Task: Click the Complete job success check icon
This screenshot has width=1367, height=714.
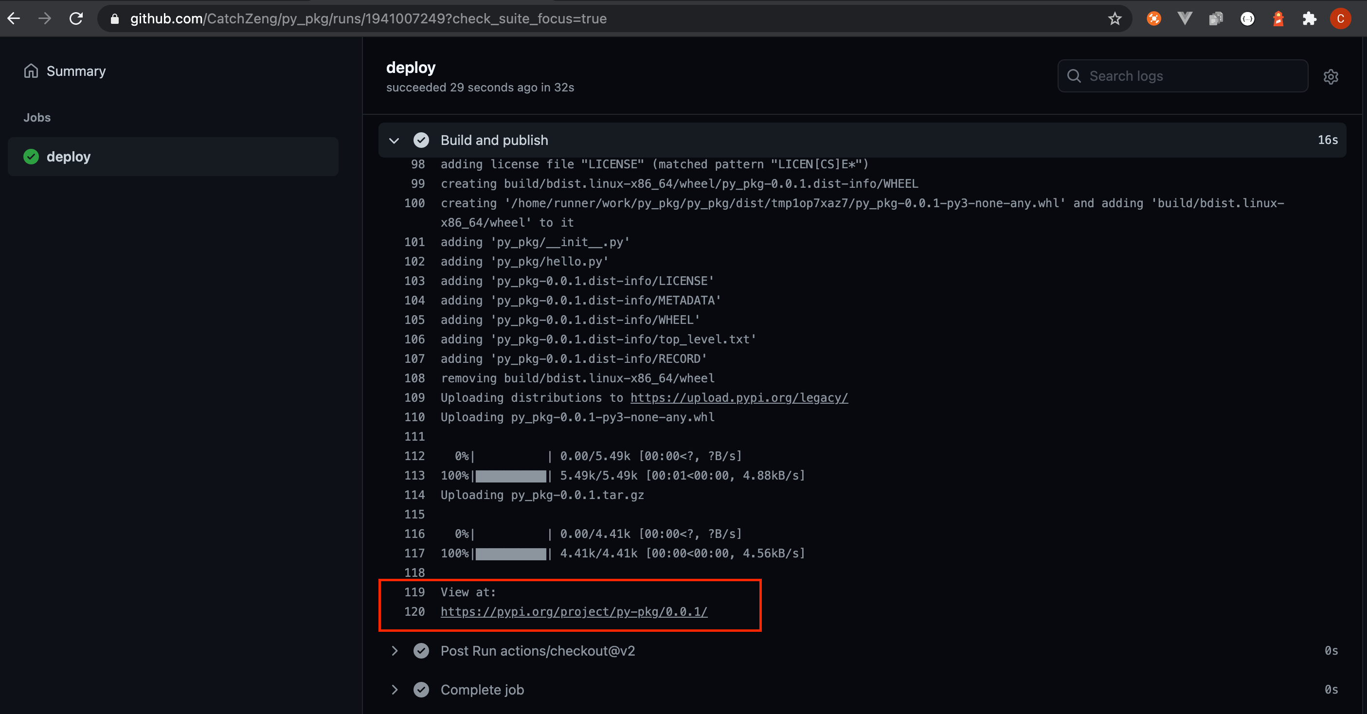Action: (x=421, y=689)
